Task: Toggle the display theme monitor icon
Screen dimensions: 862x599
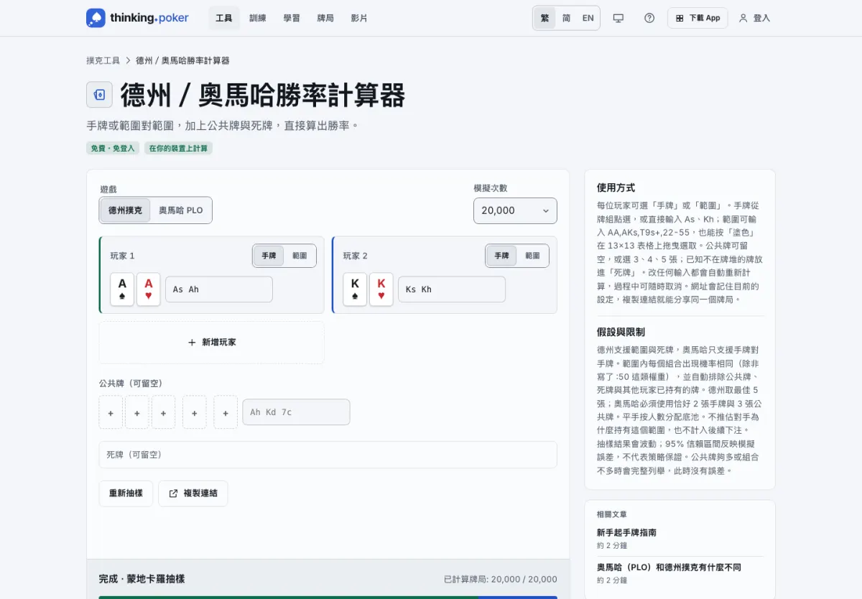Action: tap(618, 18)
